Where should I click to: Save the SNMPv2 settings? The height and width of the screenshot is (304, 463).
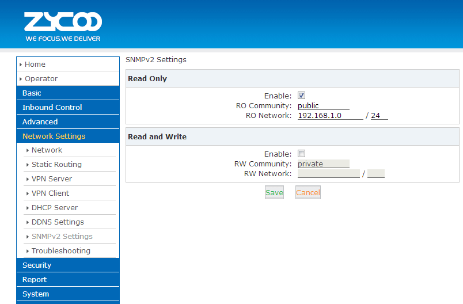(x=274, y=193)
